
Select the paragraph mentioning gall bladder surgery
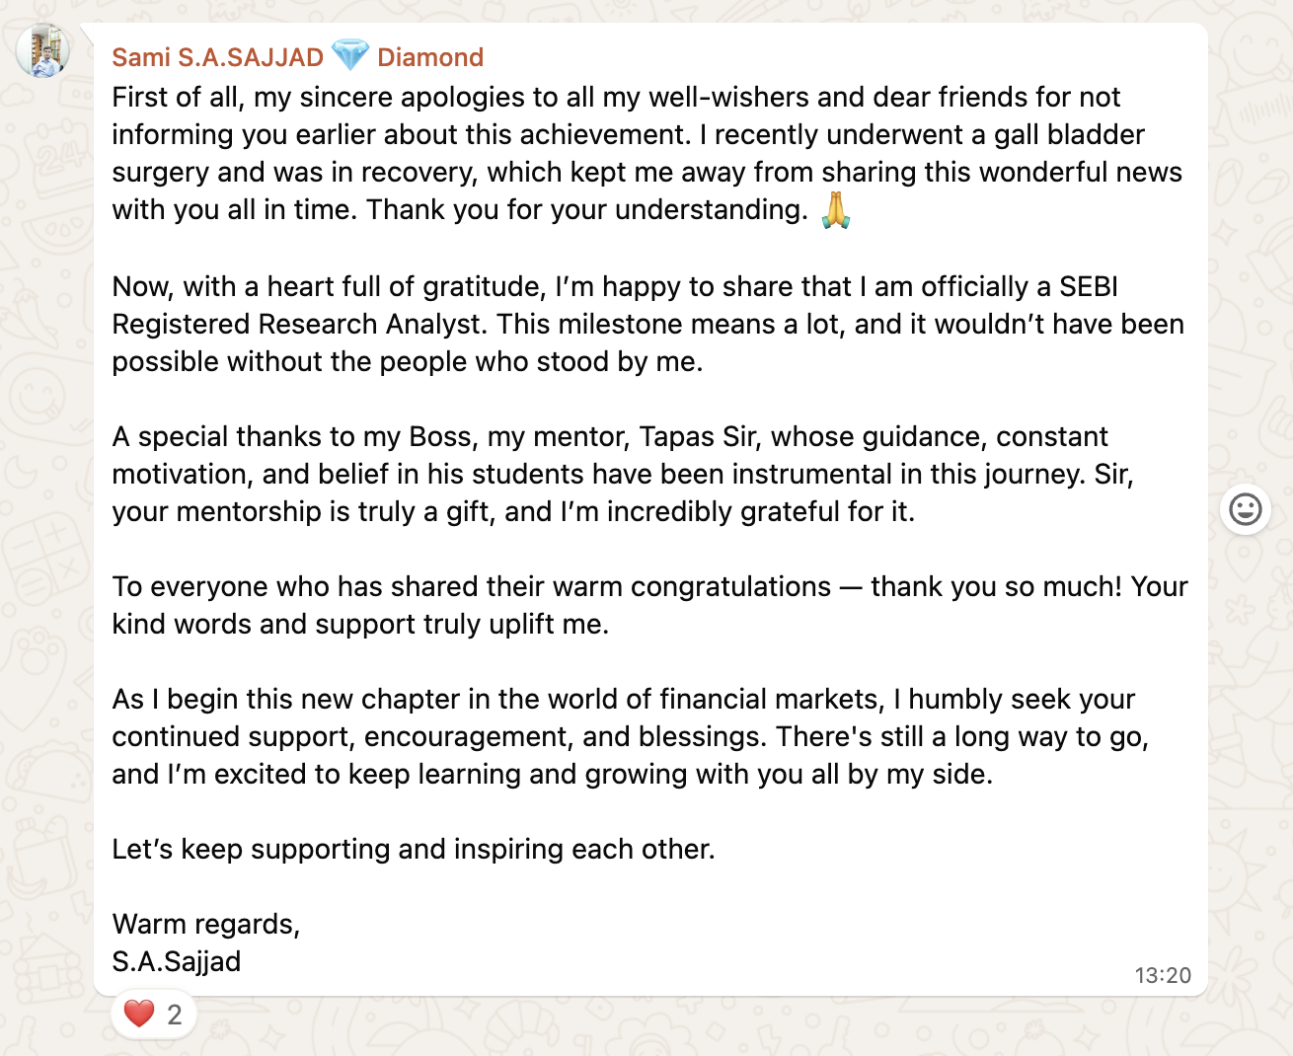(x=646, y=153)
